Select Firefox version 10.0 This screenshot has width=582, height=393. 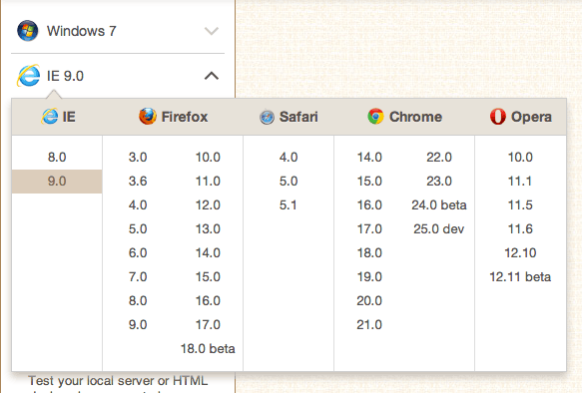[208, 158]
